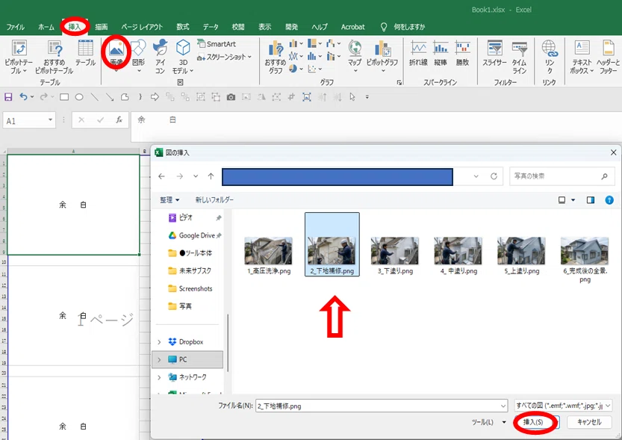Open dialog help button
Viewport: 622px width, 440px height.
609,200
